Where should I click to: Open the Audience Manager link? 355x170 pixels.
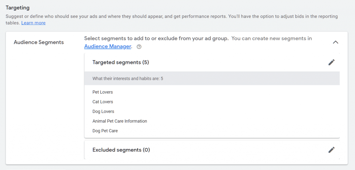107,46
